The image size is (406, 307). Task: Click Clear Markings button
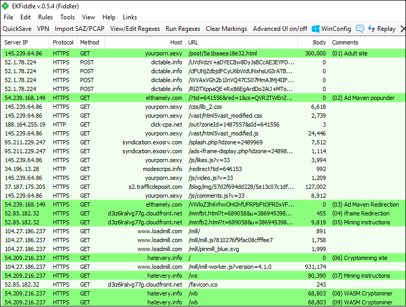[226, 29]
